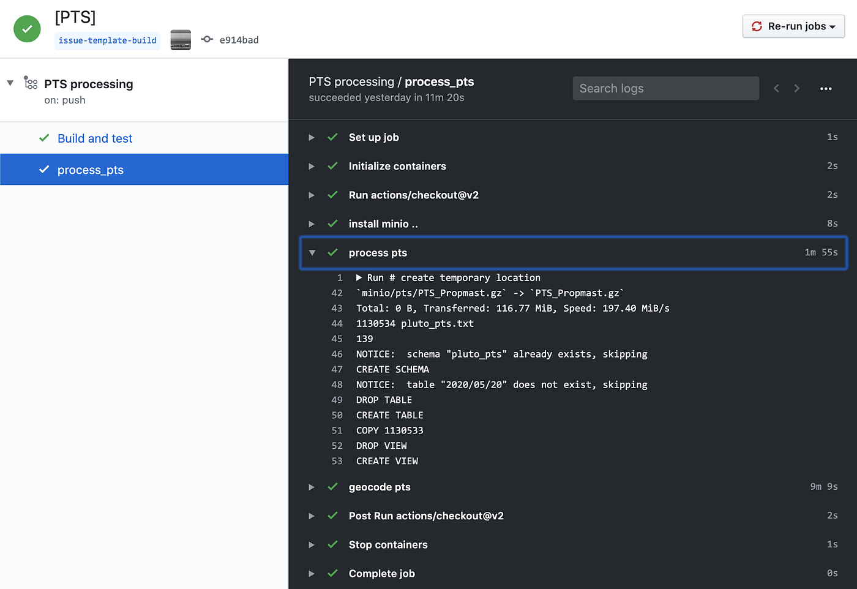Select the Build and test job
The height and width of the screenshot is (589, 857).
pos(95,138)
